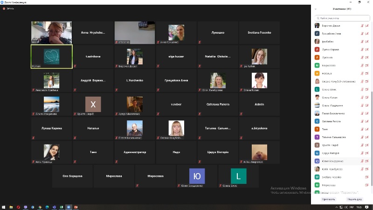Select the Христя Шарій video tile
Viewport: 373px width, 210px height.
point(93,105)
